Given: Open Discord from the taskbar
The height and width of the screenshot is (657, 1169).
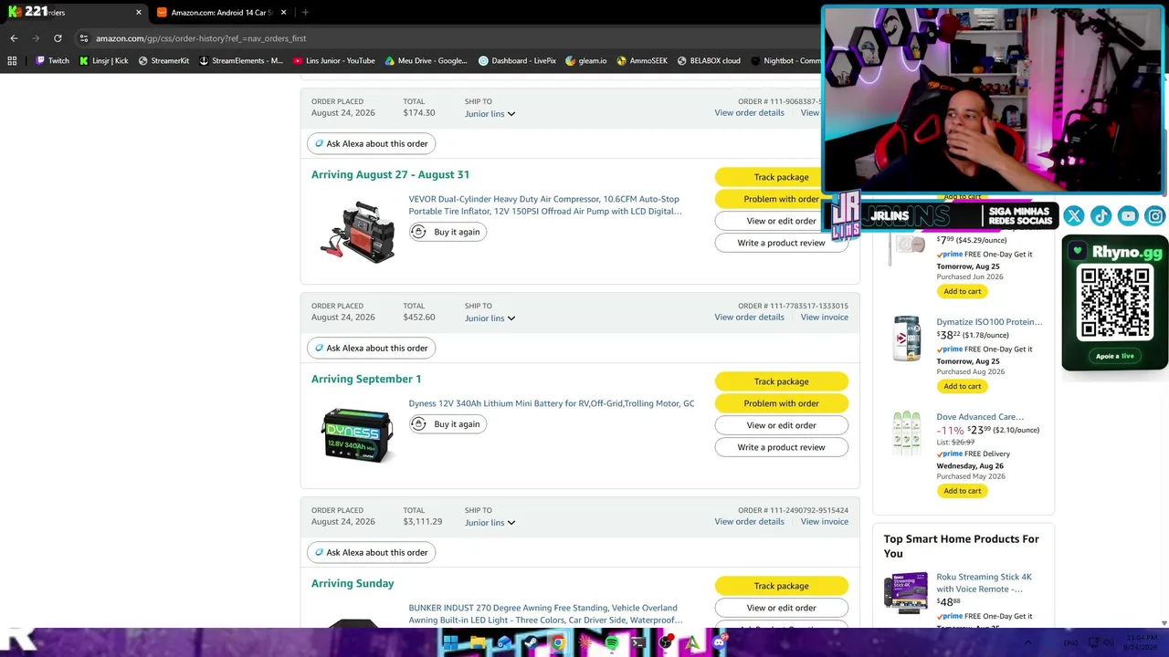Looking at the screenshot, I should coord(719,643).
